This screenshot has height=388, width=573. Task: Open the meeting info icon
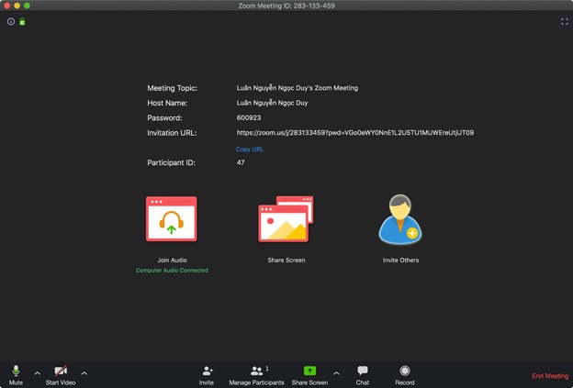point(11,21)
